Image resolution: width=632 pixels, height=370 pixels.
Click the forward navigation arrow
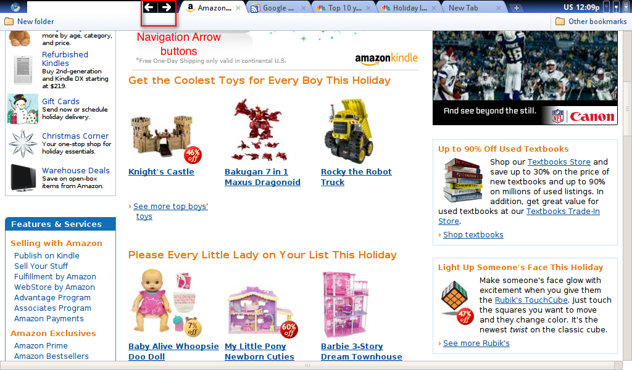click(x=167, y=7)
